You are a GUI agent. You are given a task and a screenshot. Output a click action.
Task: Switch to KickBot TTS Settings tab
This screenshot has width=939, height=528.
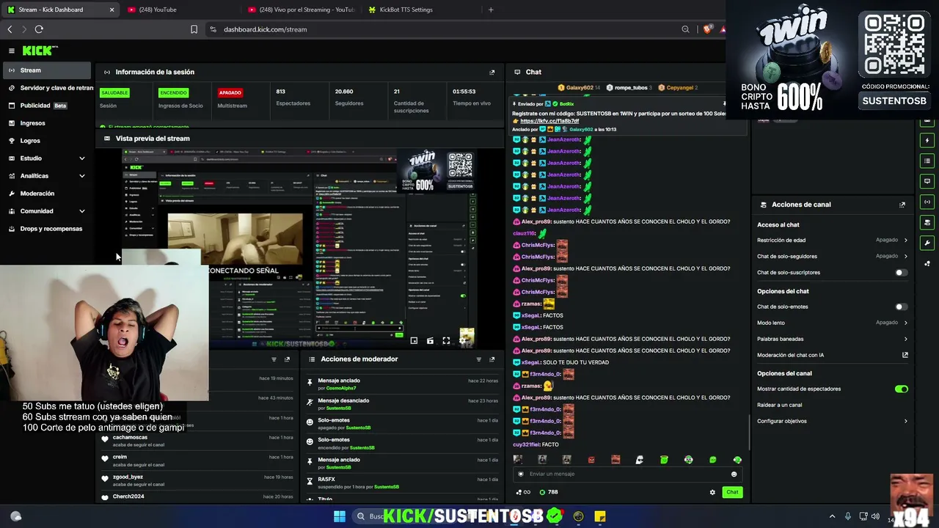[422, 10]
